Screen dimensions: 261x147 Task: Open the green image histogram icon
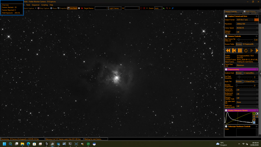pos(164,8)
